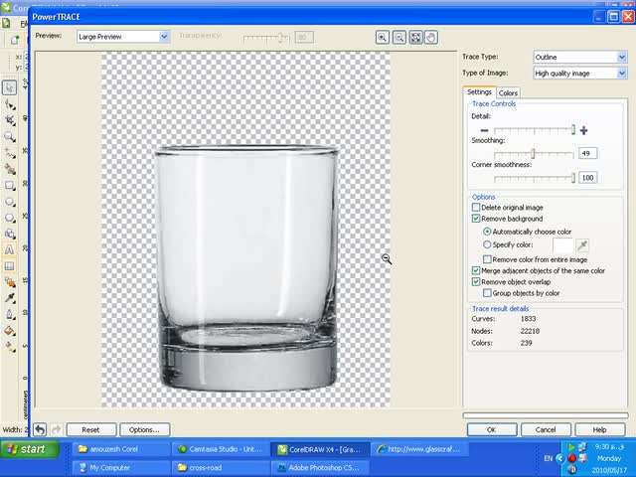636x477 pixels.
Task: Click the Smoothing value field
Action: [587, 153]
